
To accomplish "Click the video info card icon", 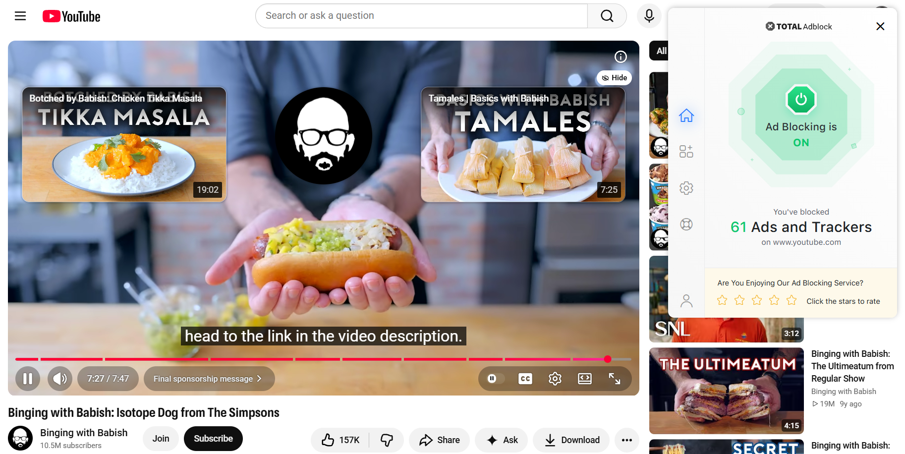I will click(x=621, y=57).
